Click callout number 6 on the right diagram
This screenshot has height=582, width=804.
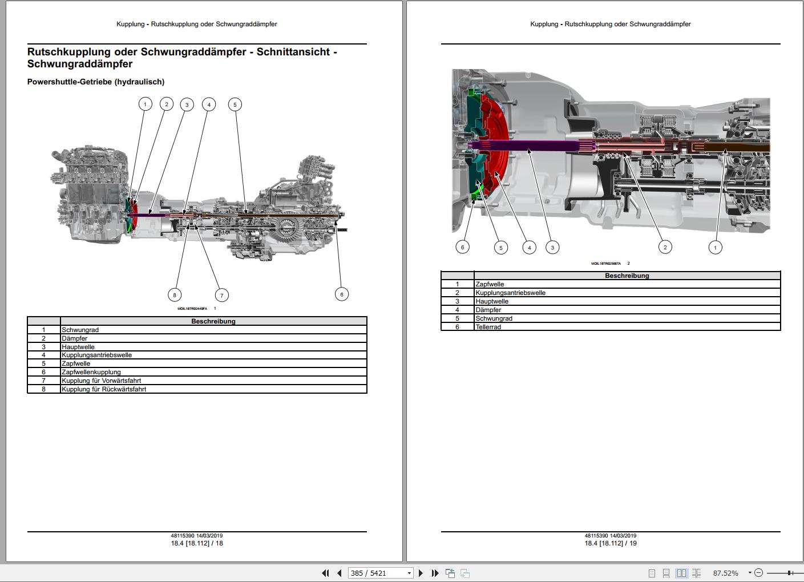coord(462,247)
